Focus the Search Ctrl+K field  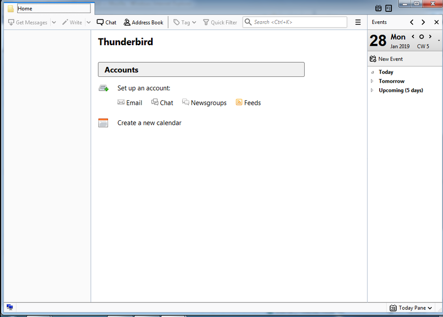[x=295, y=22]
